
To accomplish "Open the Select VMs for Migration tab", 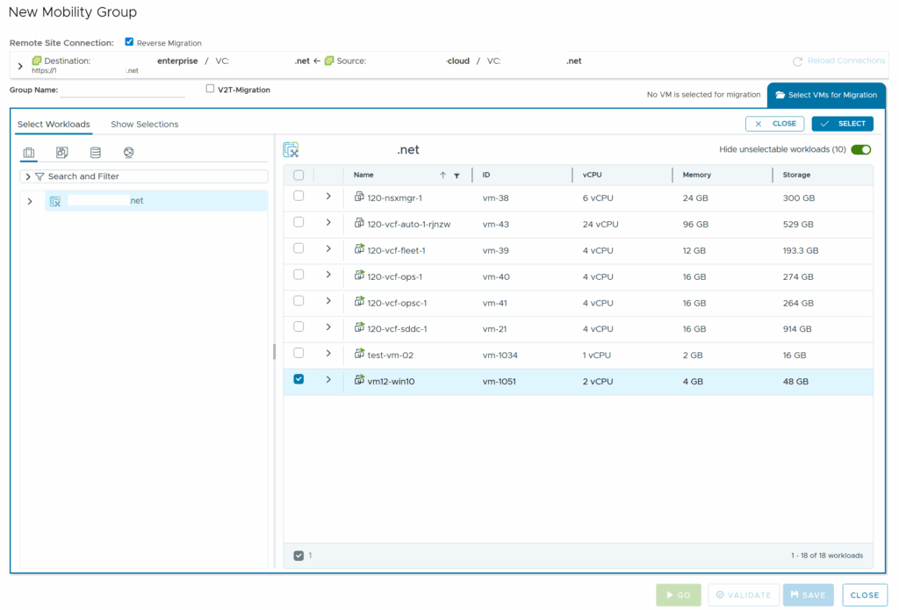I will [826, 95].
